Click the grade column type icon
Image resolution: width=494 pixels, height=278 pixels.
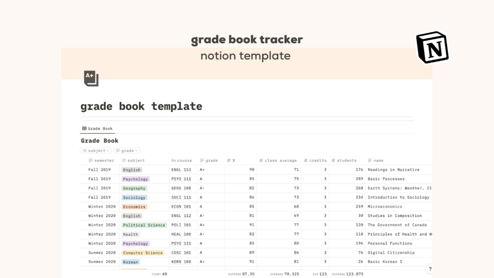coord(202,160)
